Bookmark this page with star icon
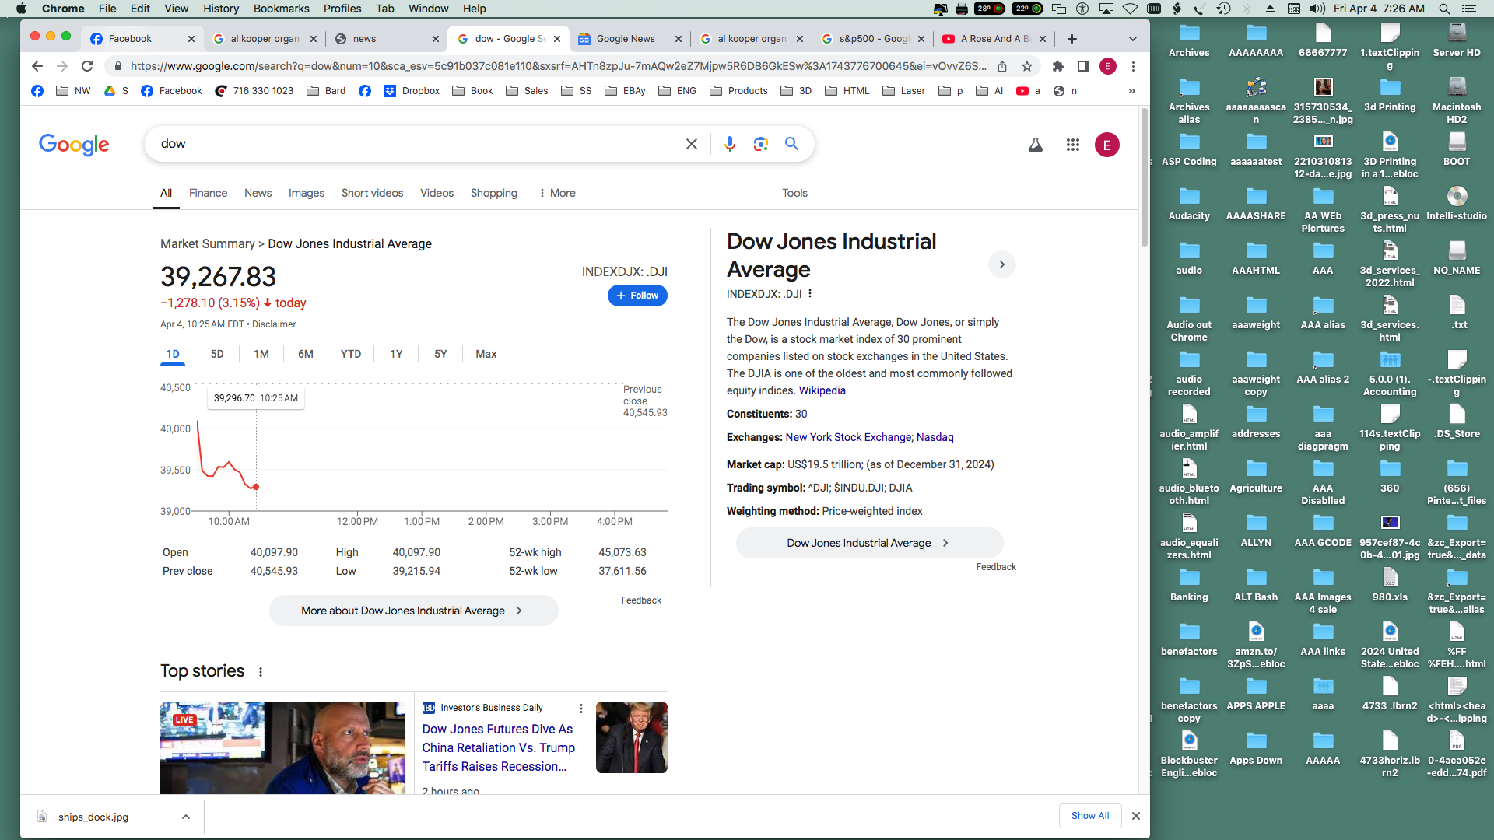The image size is (1494, 840). point(1027,66)
